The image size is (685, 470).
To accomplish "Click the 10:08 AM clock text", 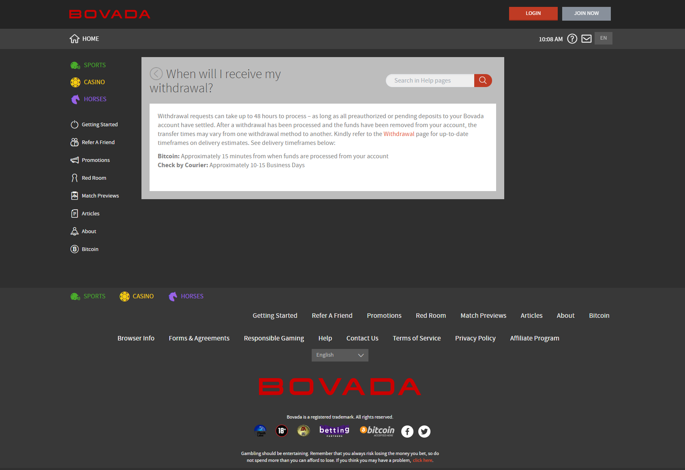I will [551, 39].
